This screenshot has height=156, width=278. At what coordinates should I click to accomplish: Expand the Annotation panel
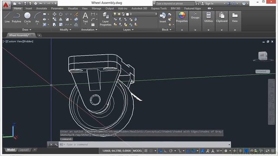(x=89, y=30)
